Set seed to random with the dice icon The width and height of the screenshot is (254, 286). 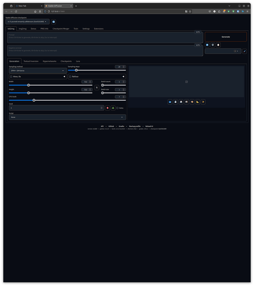[107, 108]
